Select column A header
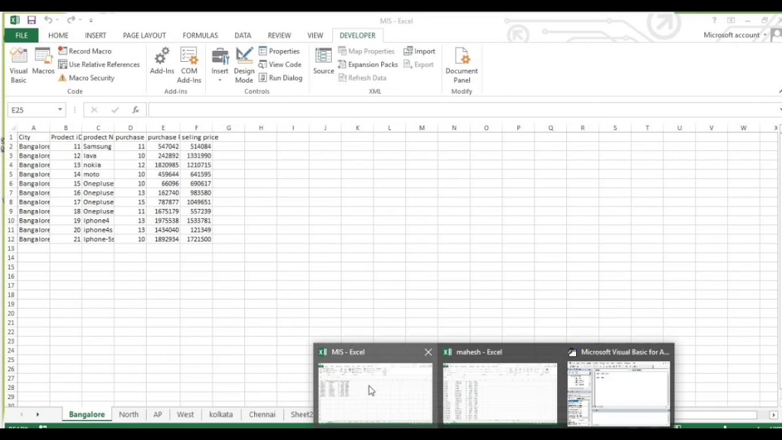Screen dimensions: 782x440 click(x=34, y=128)
